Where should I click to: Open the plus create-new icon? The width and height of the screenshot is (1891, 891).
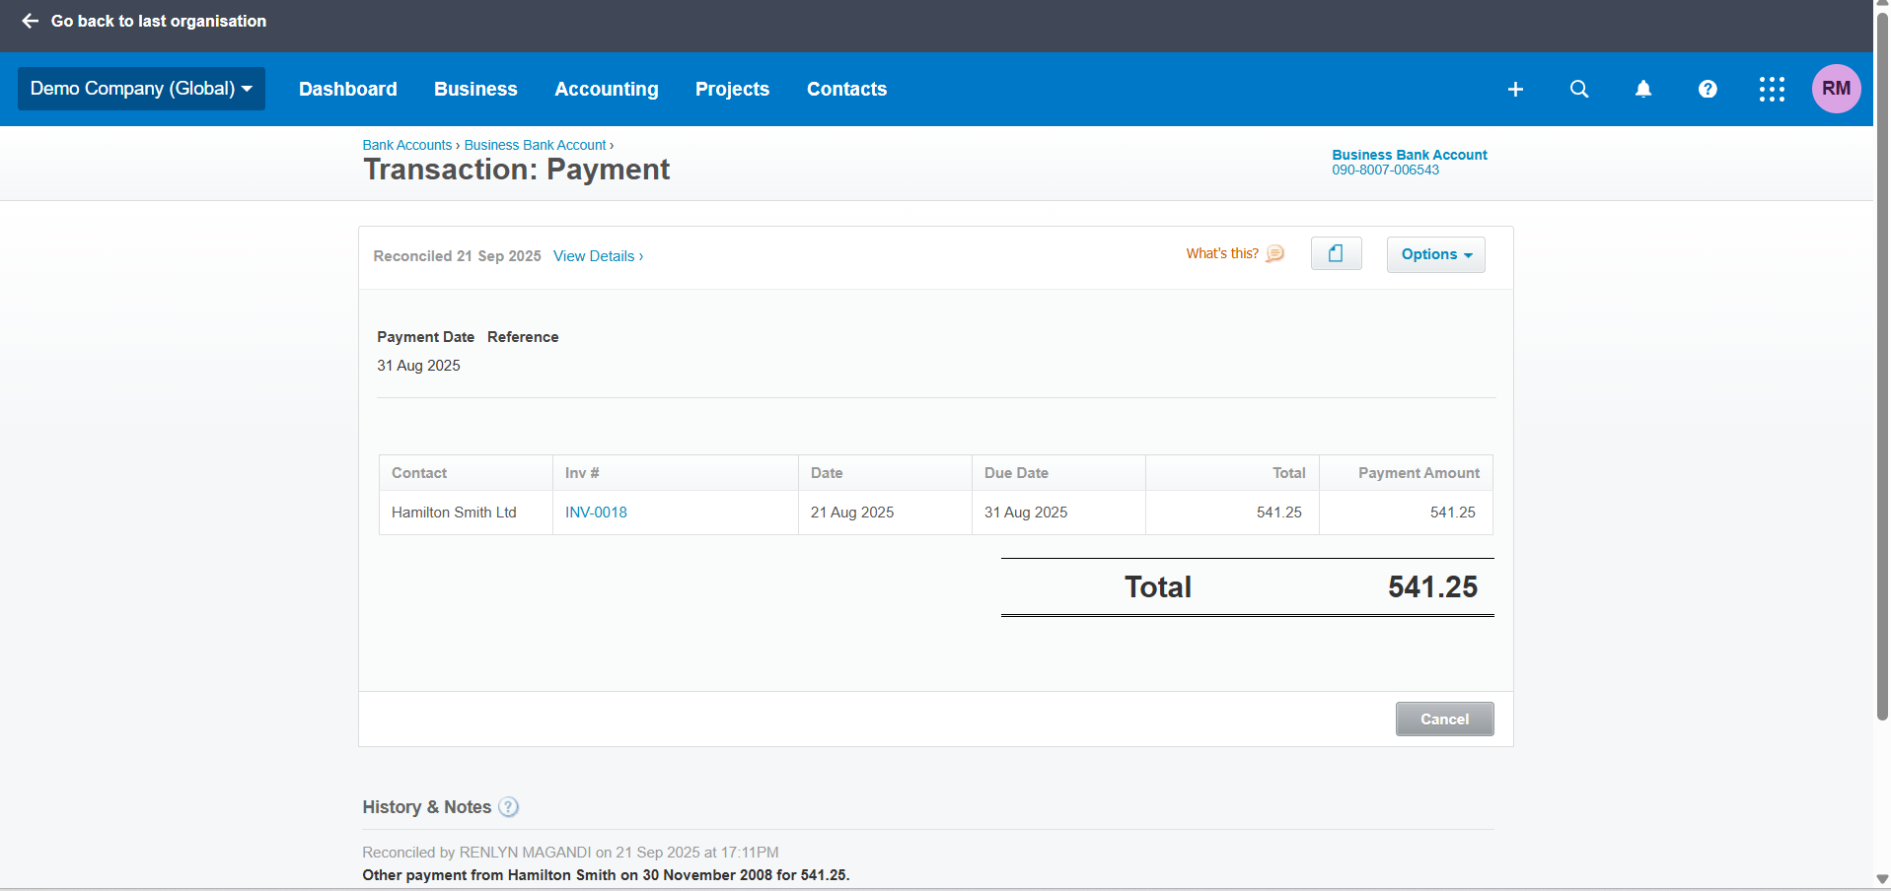pyautogui.click(x=1515, y=90)
